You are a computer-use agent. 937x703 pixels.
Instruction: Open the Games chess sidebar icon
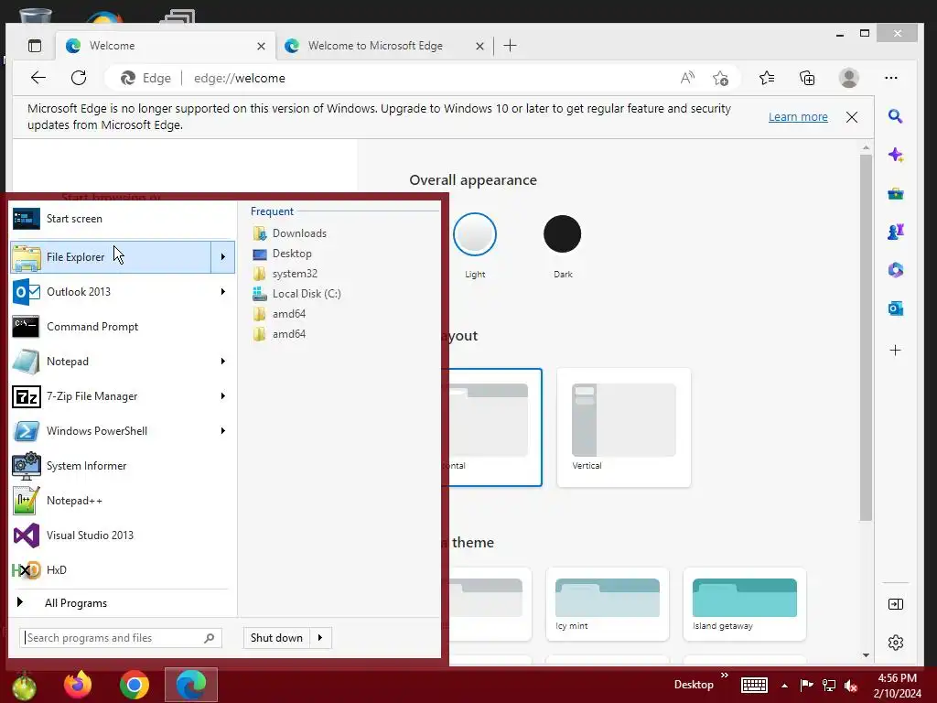[x=895, y=232]
